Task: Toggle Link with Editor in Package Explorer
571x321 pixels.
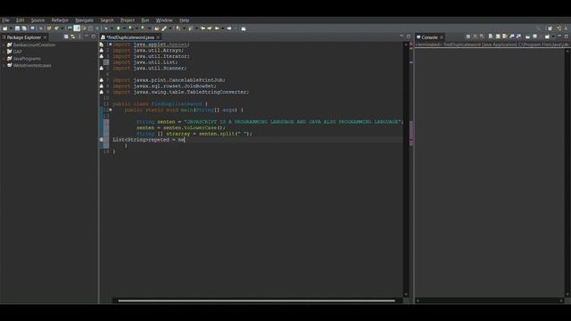Action: click(73, 37)
